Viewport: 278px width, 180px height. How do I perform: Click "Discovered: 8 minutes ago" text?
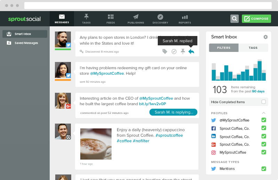coord(102,52)
